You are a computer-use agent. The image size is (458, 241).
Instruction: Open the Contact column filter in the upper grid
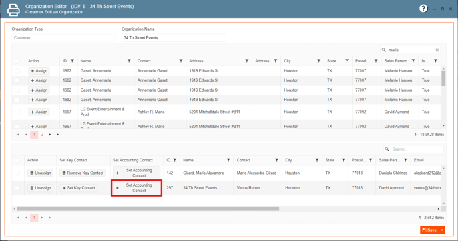[x=181, y=61]
